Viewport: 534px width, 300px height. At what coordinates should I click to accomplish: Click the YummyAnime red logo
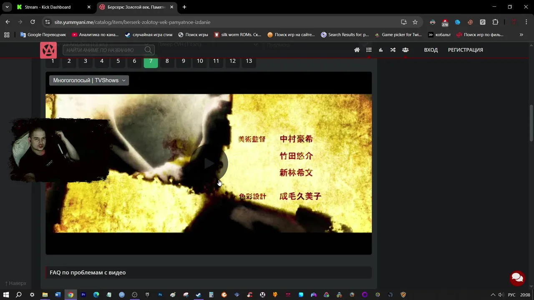pos(48,50)
